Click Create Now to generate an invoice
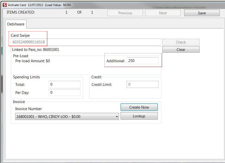Image resolution: width=225 pixels, height=163 pixels. [x=139, y=107]
